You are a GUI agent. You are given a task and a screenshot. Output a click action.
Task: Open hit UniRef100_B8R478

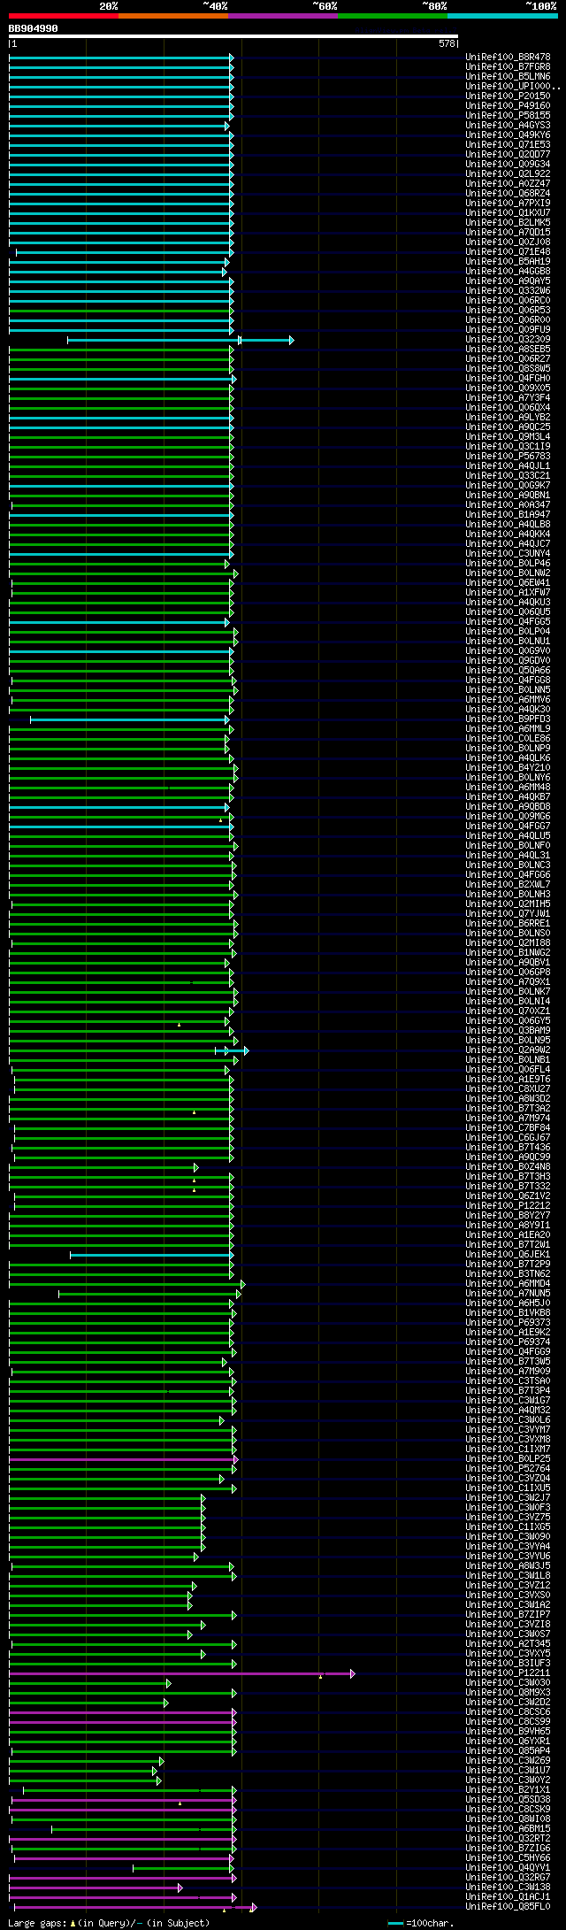(508, 57)
